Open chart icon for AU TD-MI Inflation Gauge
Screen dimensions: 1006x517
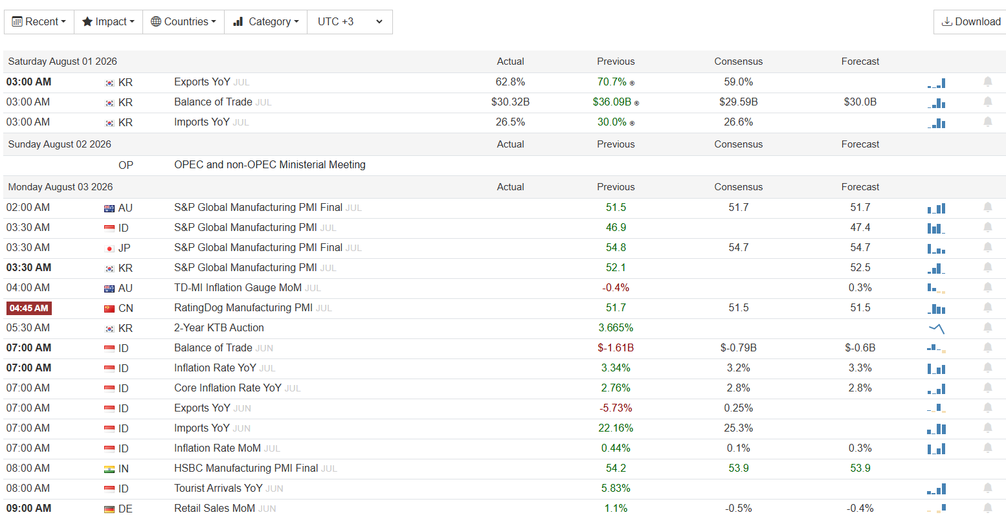pos(936,288)
